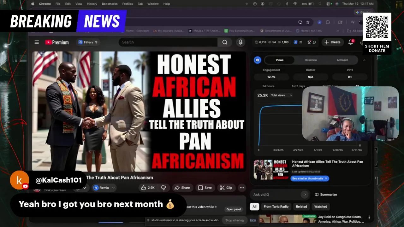The image size is (404, 227).
Task: Go to YouTube Premium home logo
Action: pyautogui.click(x=57, y=42)
